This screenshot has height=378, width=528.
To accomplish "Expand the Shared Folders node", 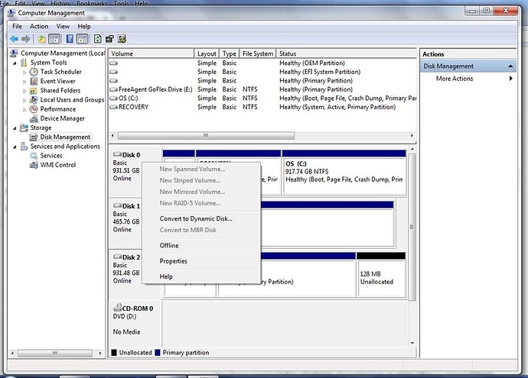I will point(24,91).
